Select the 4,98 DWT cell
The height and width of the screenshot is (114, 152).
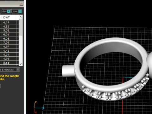[9, 59]
